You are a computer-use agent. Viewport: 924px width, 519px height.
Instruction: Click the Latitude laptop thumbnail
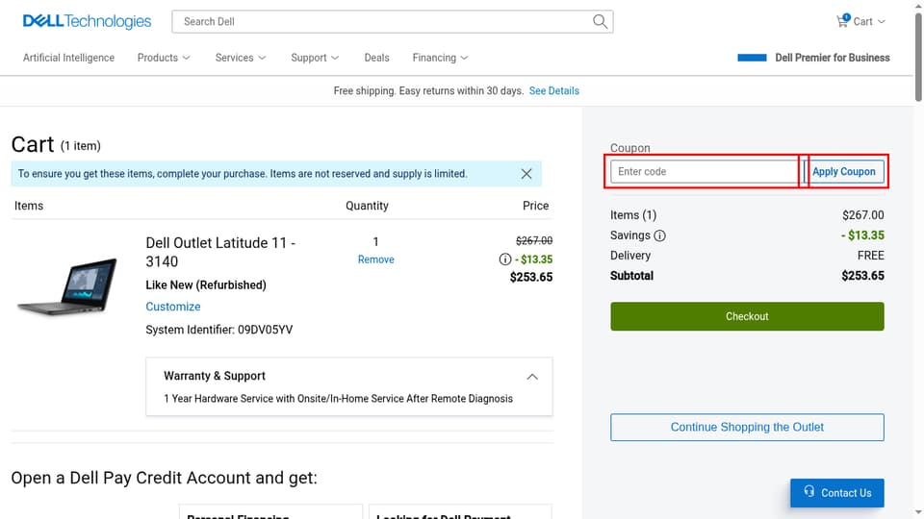click(67, 286)
